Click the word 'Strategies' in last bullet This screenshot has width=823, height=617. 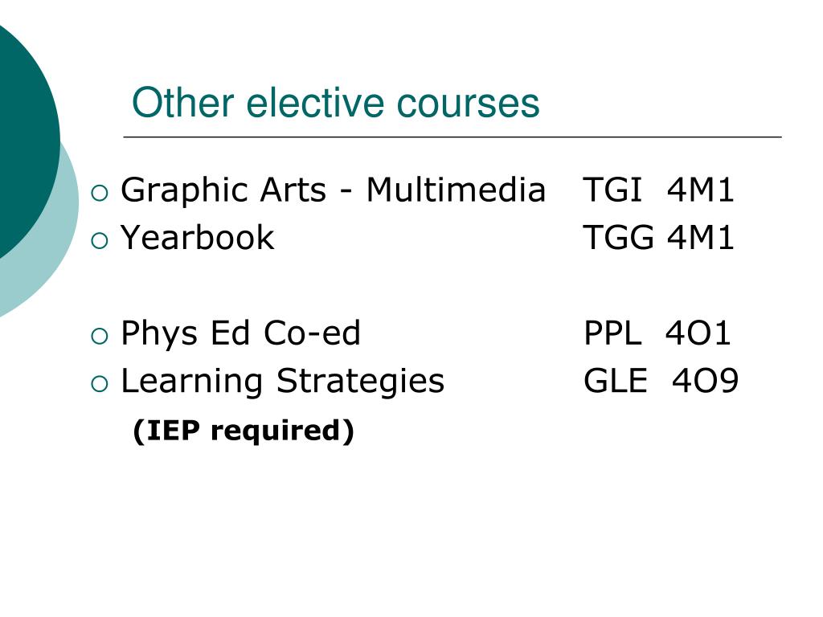click(x=361, y=382)
